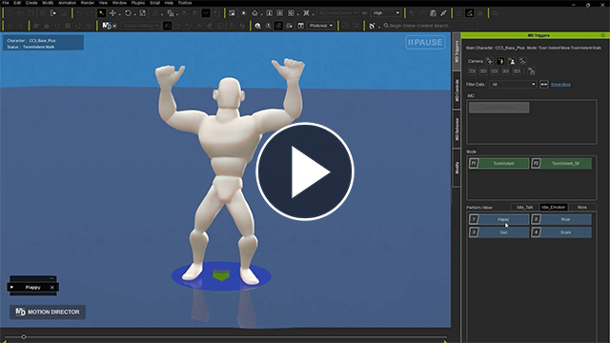This screenshot has height=343, width=610.
Task: Play the video with the central play button
Action: coord(305,171)
